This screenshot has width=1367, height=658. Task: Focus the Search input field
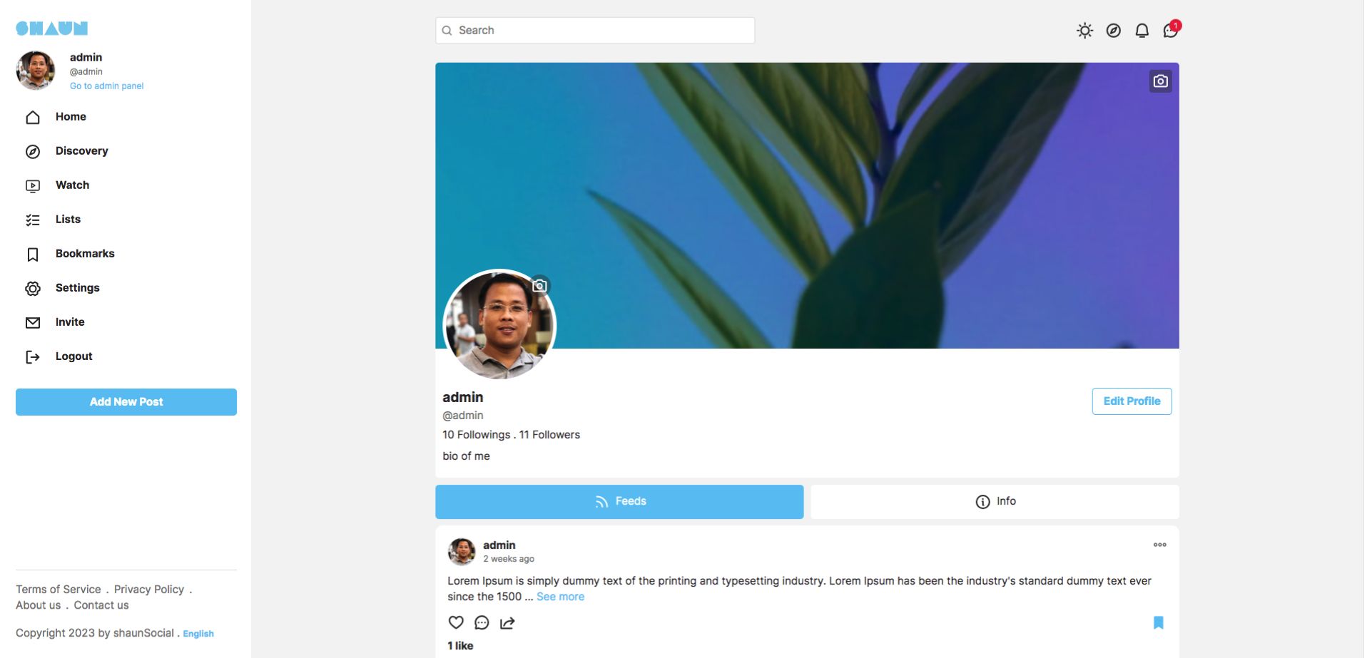595,31
